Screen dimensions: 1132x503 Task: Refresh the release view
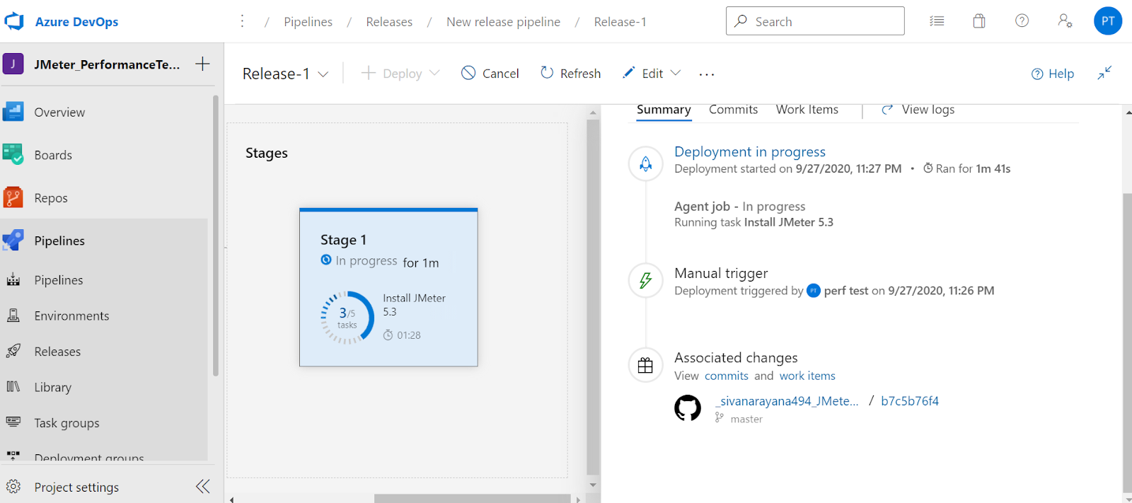click(x=570, y=74)
